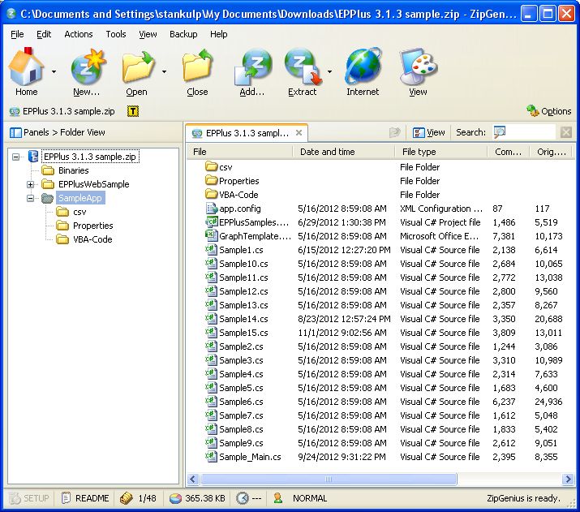Clear search with the X button
Screen dimensions: 580x512
(x=566, y=132)
